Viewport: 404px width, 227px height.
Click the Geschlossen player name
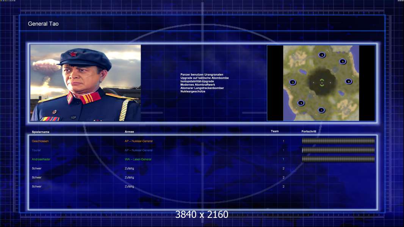(40, 141)
